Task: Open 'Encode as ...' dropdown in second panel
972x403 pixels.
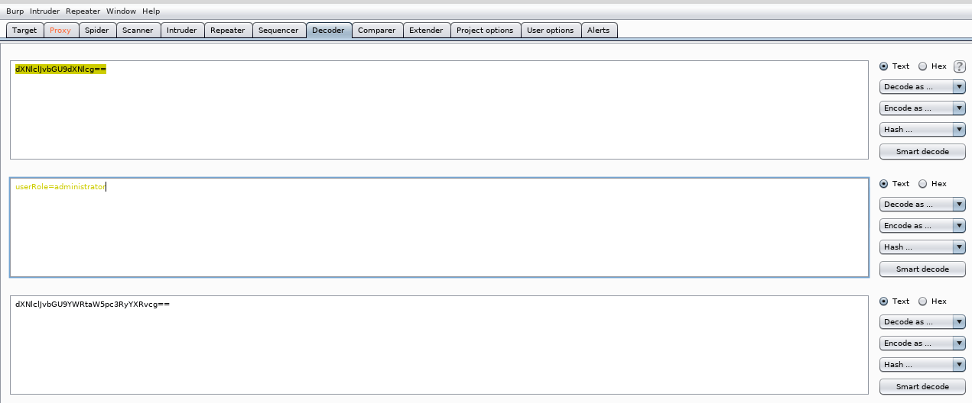Action: (x=922, y=226)
